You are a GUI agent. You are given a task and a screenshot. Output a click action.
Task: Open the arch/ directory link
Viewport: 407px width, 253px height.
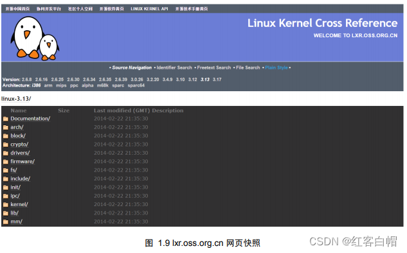[x=17, y=127]
